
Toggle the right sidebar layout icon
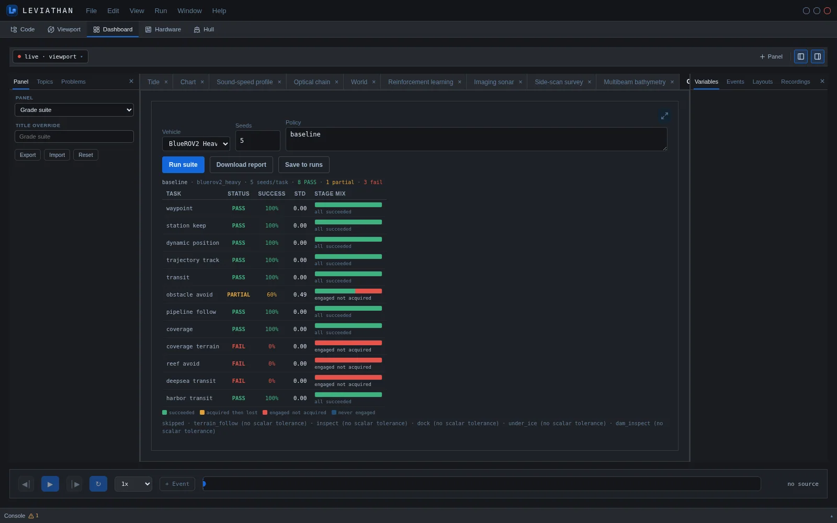point(818,56)
